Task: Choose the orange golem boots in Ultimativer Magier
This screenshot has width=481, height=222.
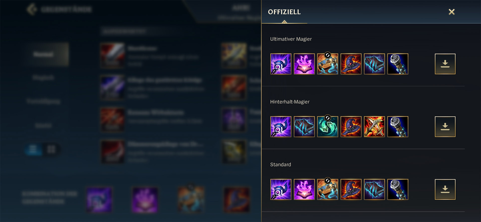Action: pyautogui.click(x=327, y=64)
